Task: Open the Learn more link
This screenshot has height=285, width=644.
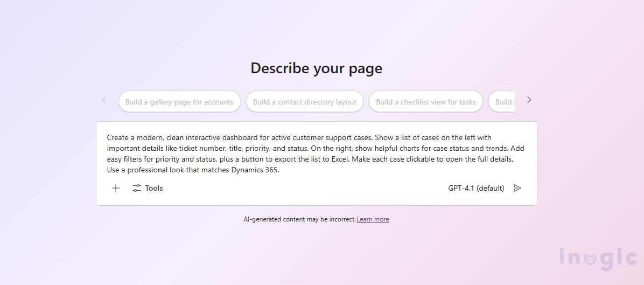Action: click(x=373, y=219)
